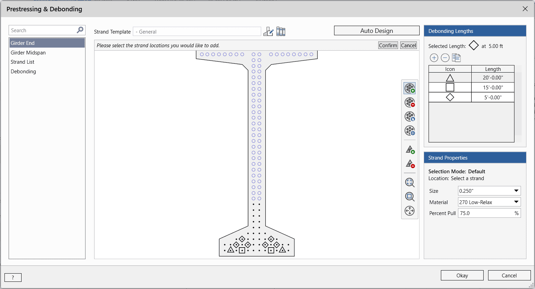Viewport: 535px width, 289px height.
Task: Select the remove strand tool
Action: coord(410,102)
